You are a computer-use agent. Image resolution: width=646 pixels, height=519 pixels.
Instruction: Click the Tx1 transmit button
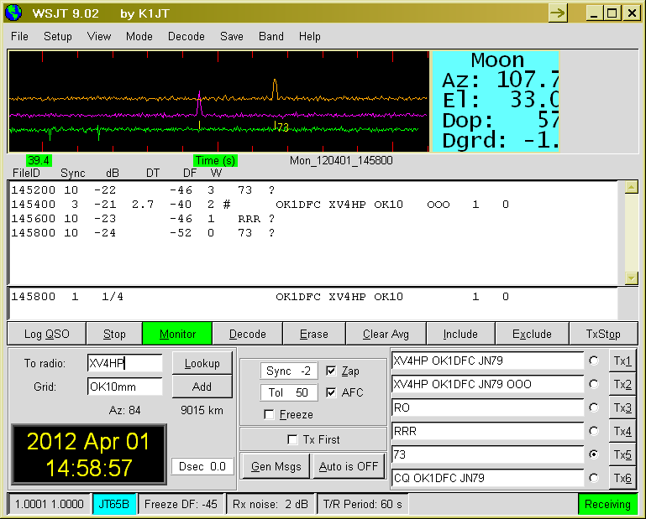pyautogui.click(x=622, y=361)
